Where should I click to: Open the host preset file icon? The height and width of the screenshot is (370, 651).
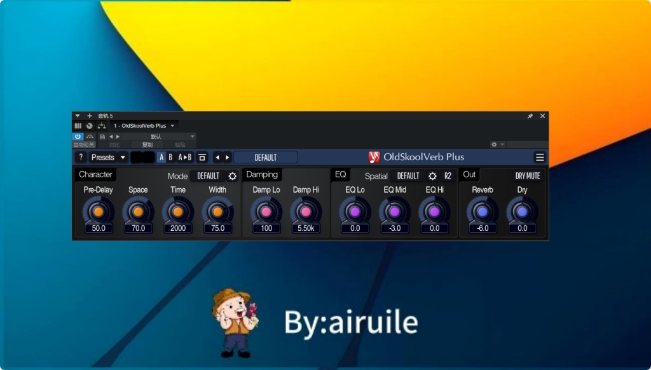102,136
